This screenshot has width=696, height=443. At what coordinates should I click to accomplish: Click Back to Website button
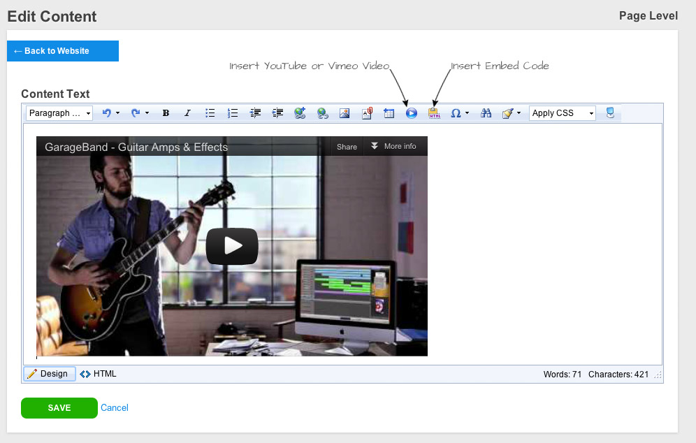(63, 51)
